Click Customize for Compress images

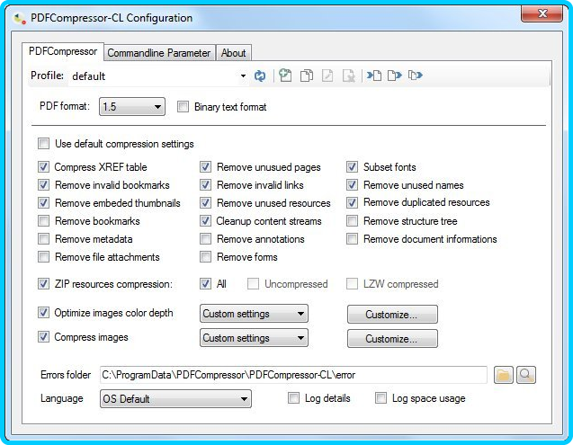[x=392, y=339]
